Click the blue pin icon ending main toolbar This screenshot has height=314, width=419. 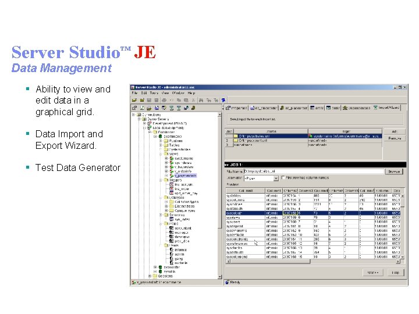223,100
